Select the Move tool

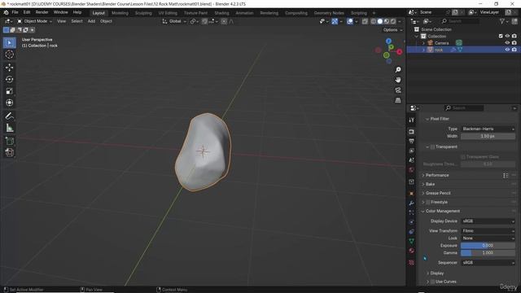click(9, 68)
